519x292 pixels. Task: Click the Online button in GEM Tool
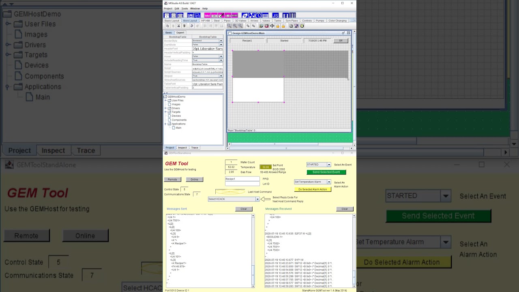pos(194,179)
